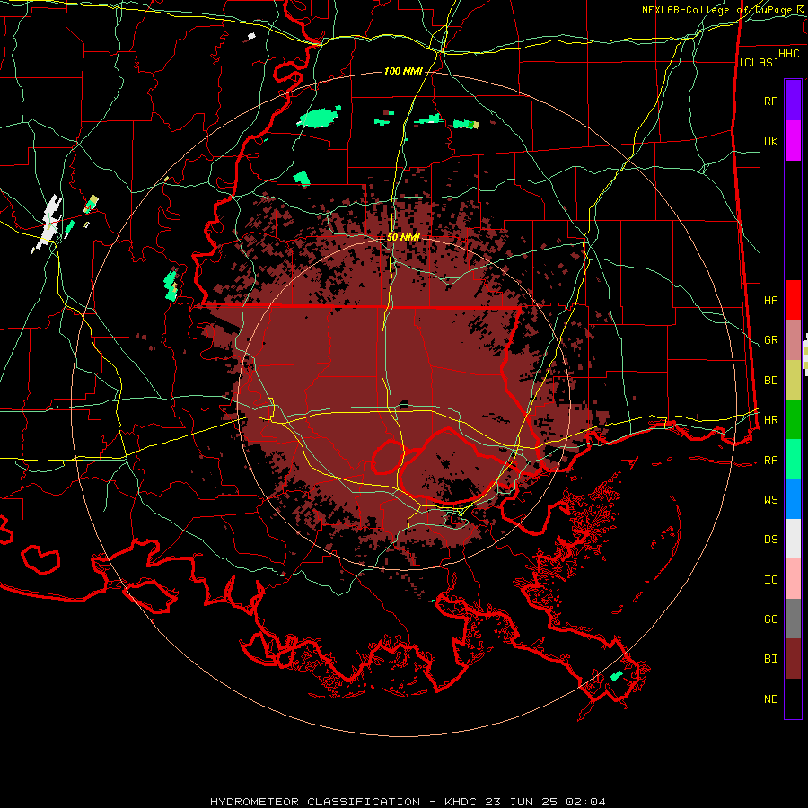Click the "UK" legend label

771,141
